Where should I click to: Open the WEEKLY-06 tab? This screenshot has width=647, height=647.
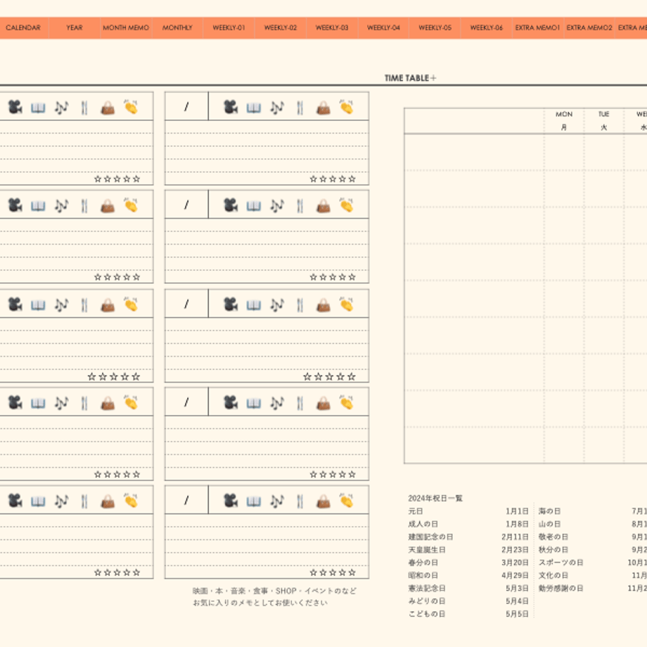487,27
